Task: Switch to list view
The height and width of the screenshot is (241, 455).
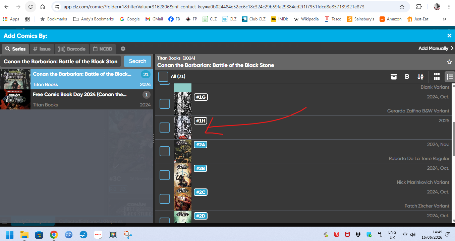Action: (450, 77)
